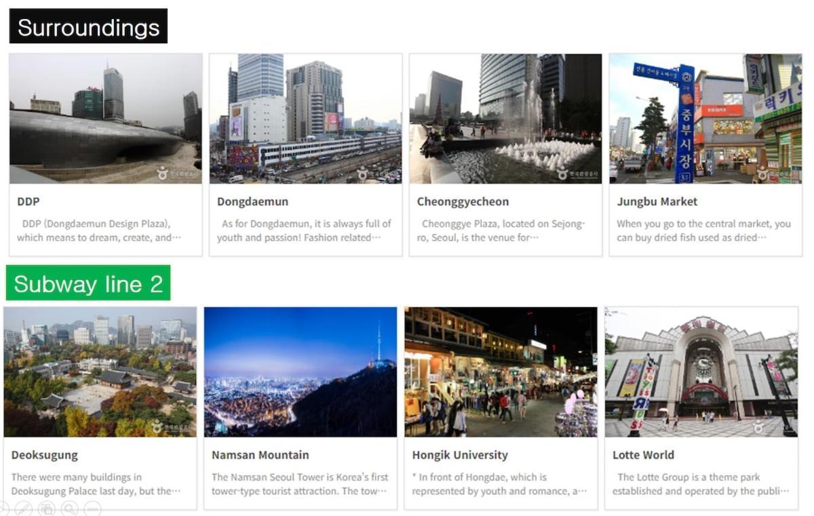
Task: Click the 'The Lotte Group is a theme park' text
Action: (701, 484)
